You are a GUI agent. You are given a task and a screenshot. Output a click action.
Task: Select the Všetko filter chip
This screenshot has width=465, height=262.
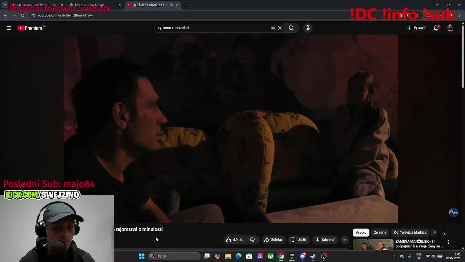click(x=361, y=233)
